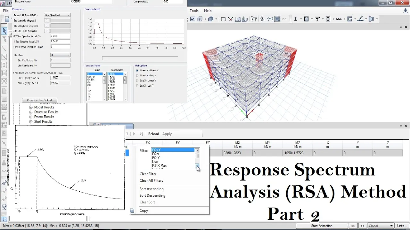Choose Copy from context menu

(144, 211)
